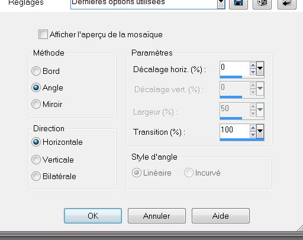Click the save preset floppy disk icon
303x240 pixels.
coord(238,4)
